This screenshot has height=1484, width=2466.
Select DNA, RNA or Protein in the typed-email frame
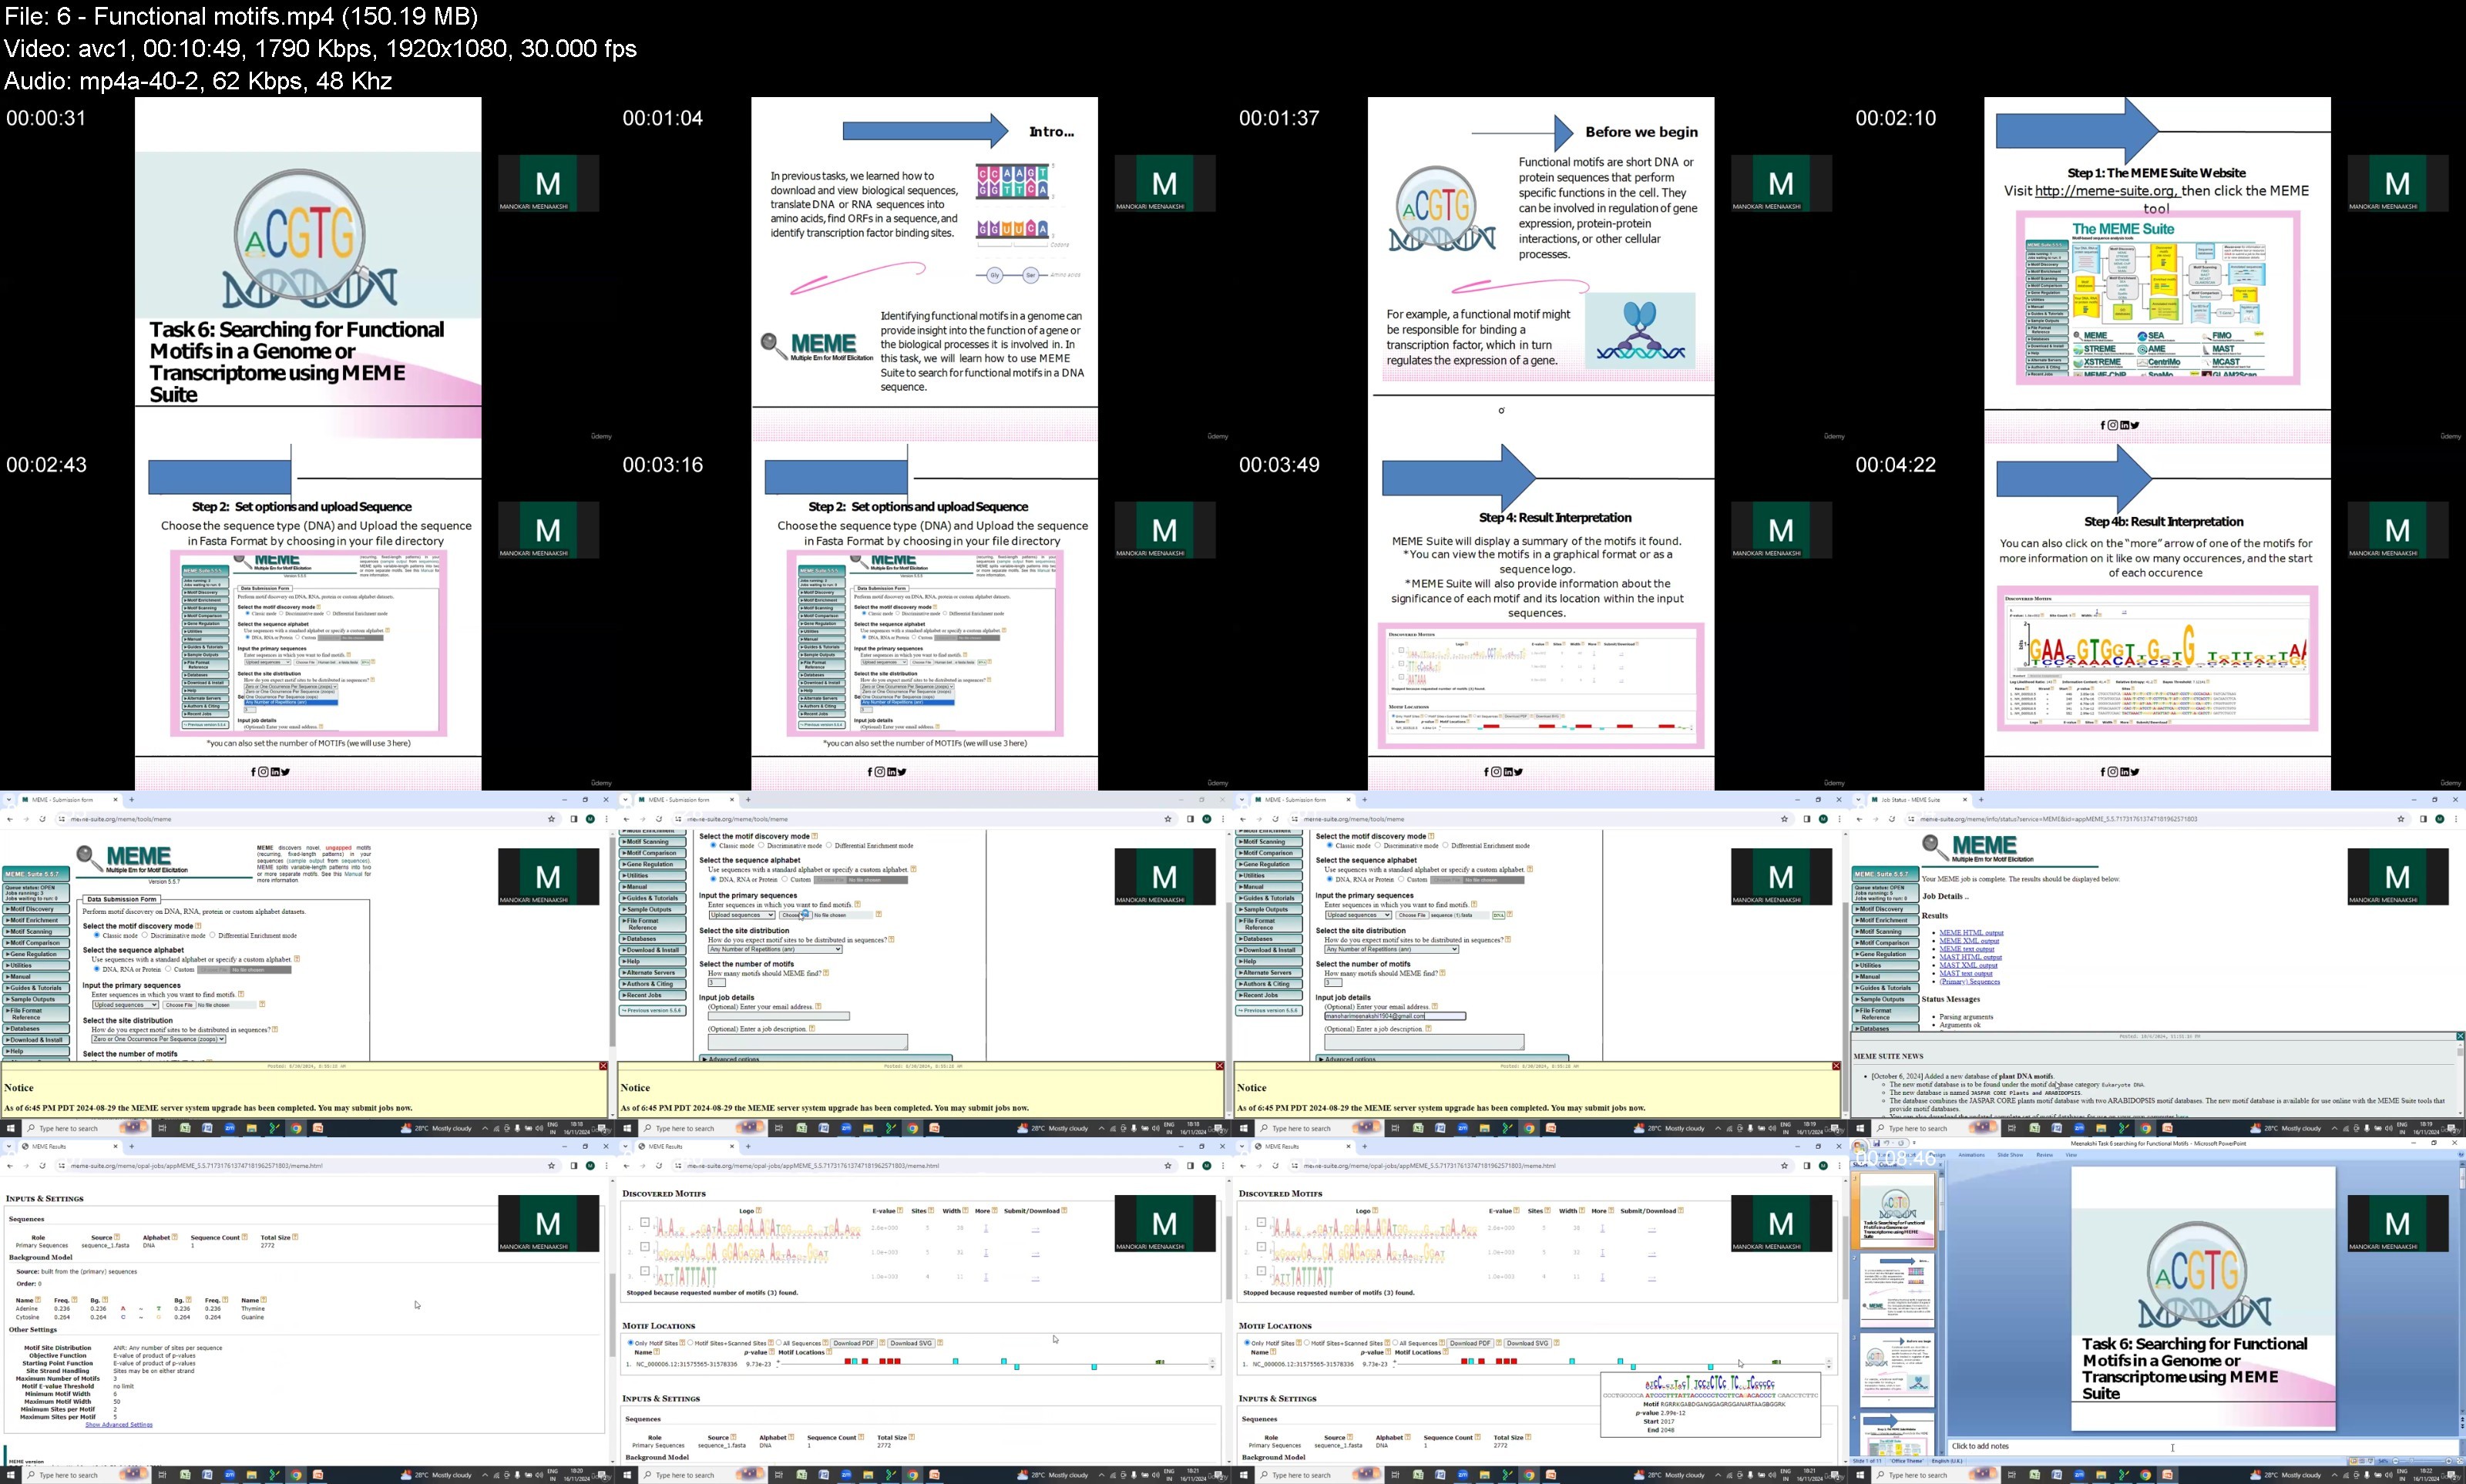[x=1330, y=879]
